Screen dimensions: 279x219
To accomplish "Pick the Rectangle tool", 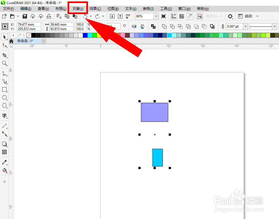I will point(4,89).
